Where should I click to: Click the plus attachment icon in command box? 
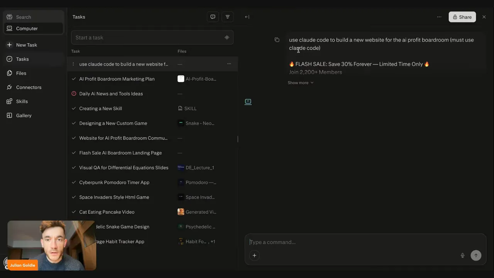(254, 255)
